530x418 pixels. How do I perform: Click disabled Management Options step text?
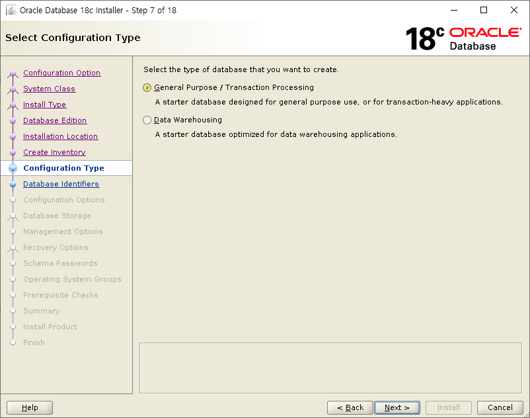tap(63, 231)
